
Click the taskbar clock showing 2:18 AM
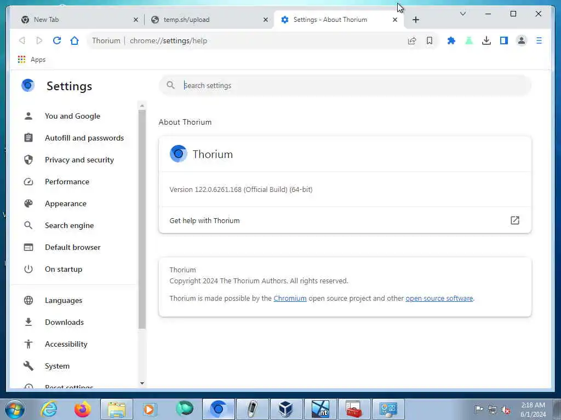click(x=533, y=410)
